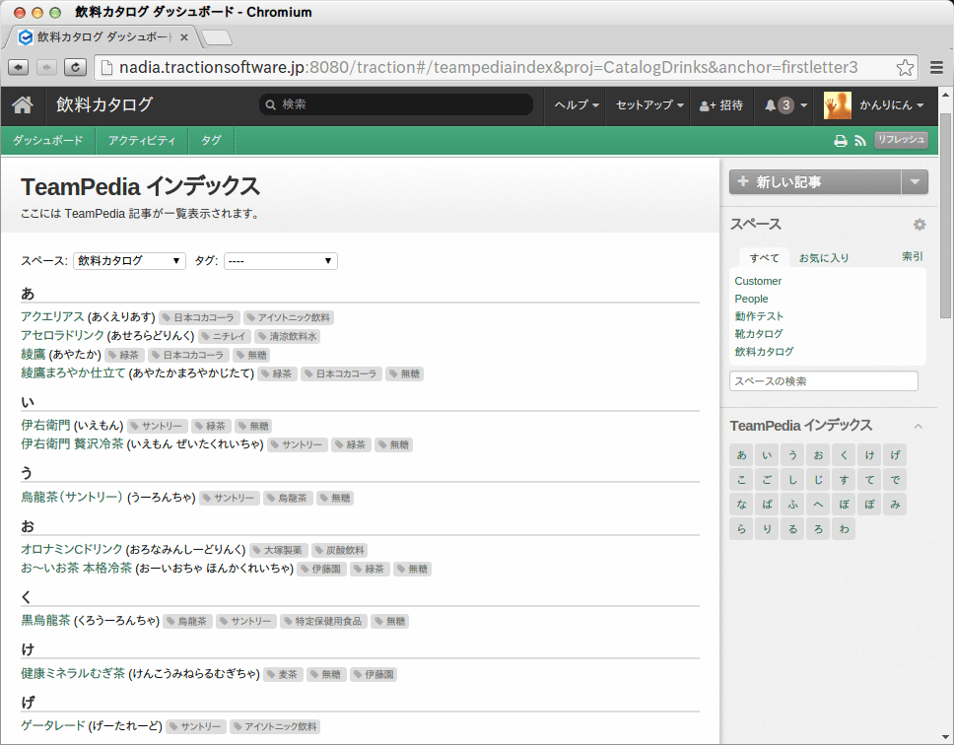954x745 pixels.
Task: Collapse the TeamPedia インデックス sidebar panel
Action: [919, 427]
